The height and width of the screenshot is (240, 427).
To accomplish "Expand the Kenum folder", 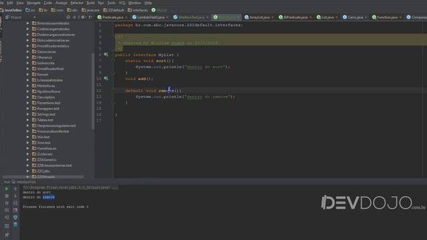I will [28, 74].
